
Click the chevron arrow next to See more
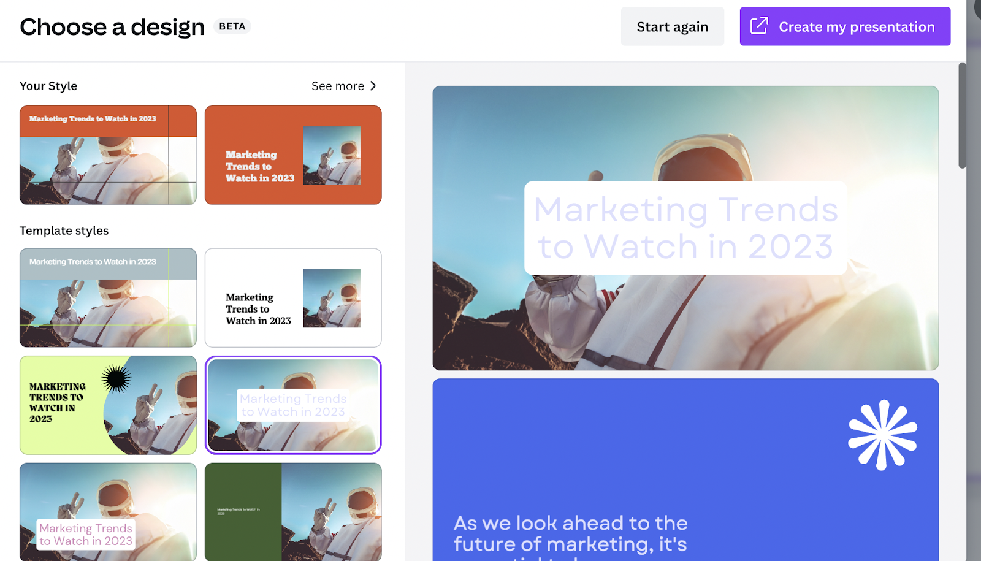[x=373, y=86]
